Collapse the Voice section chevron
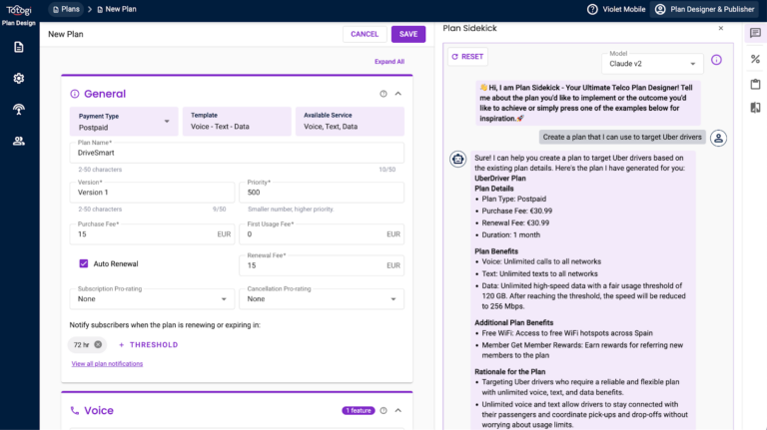 click(397, 410)
